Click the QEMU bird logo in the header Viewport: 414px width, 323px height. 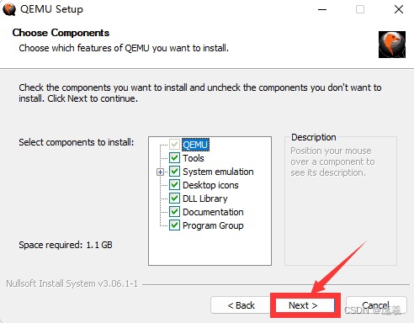coord(392,45)
